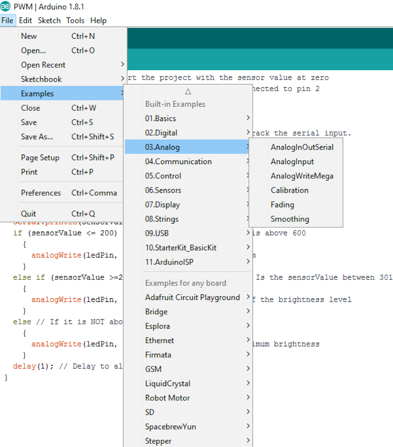Expand the GSM library examples
The image size is (393, 447).
pos(188,369)
